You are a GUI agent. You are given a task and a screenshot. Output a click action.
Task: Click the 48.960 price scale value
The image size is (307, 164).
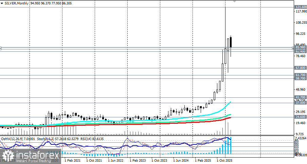point(300,90)
